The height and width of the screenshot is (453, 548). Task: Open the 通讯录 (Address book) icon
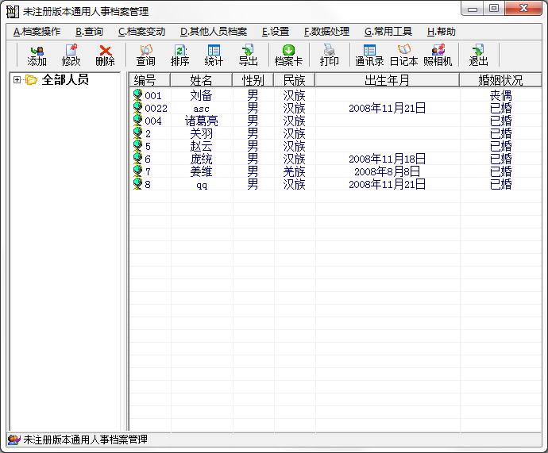(369, 50)
